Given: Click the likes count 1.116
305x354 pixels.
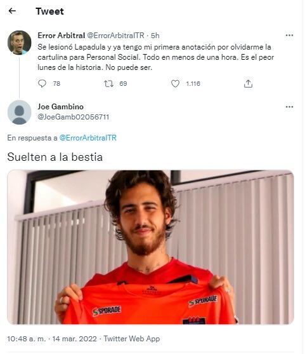Looking at the screenshot, I should pos(193,84).
